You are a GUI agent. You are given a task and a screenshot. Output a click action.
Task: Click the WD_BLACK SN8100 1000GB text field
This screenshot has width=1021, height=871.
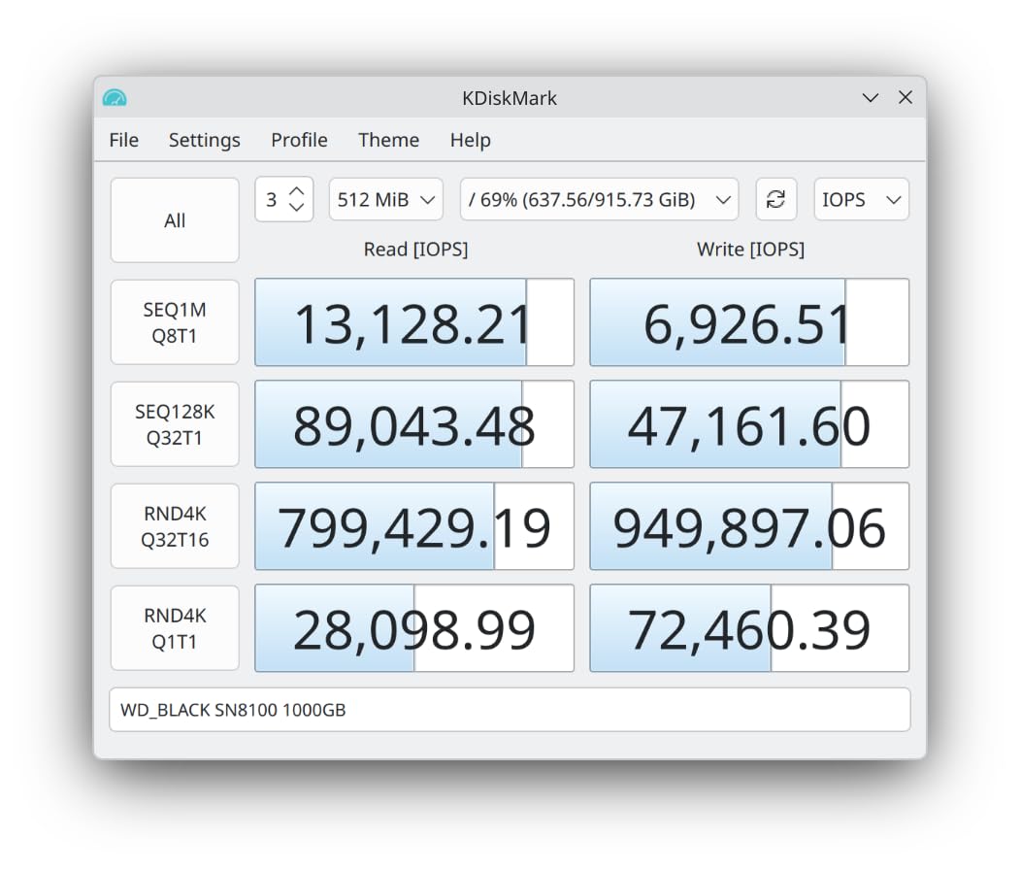tap(510, 710)
